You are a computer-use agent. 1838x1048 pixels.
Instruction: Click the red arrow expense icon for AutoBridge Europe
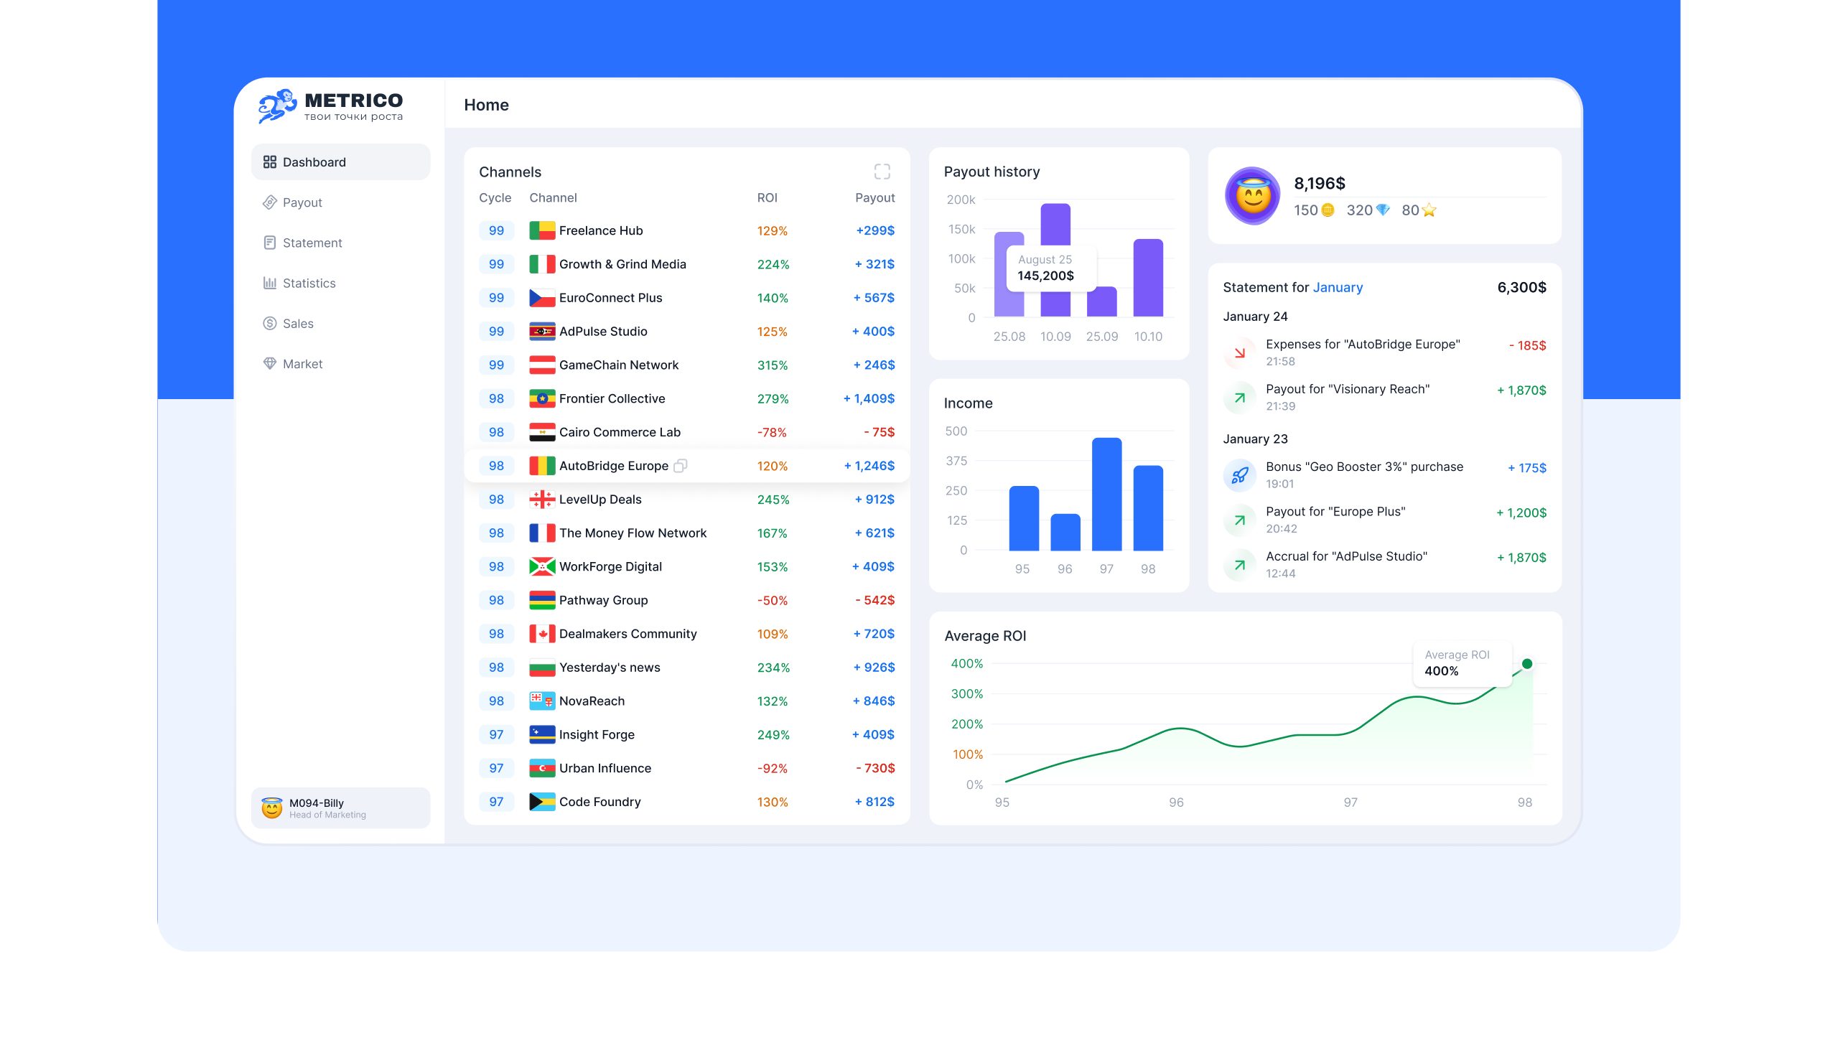click(1239, 352)
